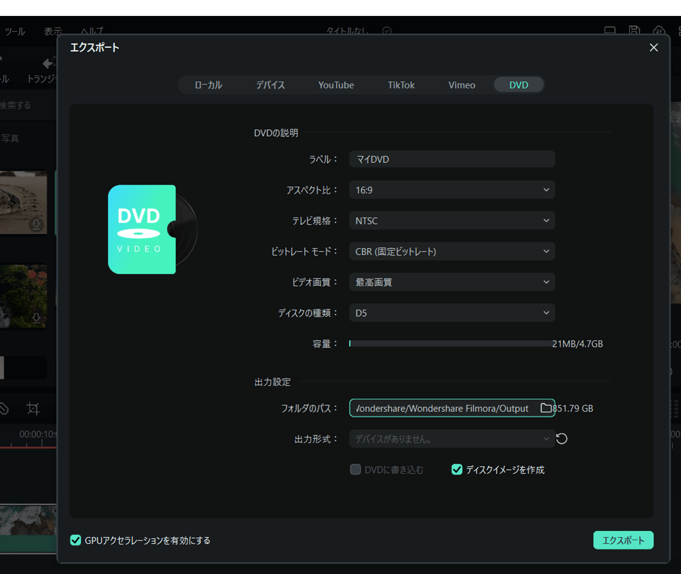Select the razor cut tool icon
The image size is (681, 574).
pyautogui.click(x=4, y=408)
